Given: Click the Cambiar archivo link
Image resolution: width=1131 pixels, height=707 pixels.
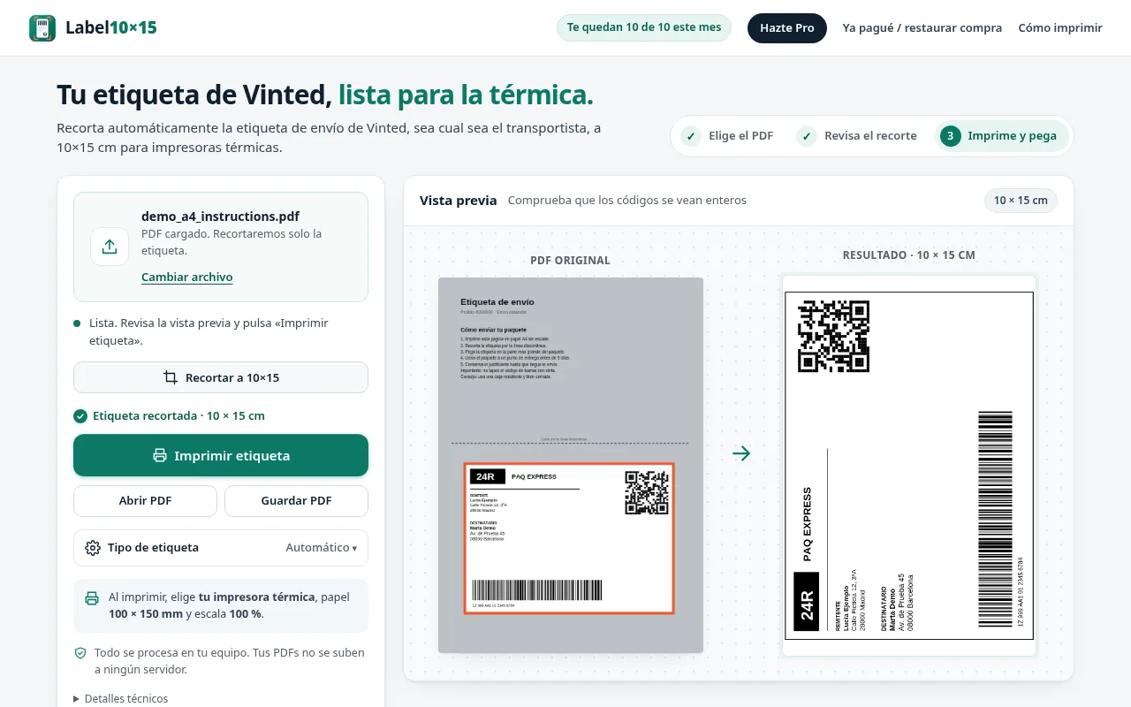Looking at the screenshot, I should [187, 277].
